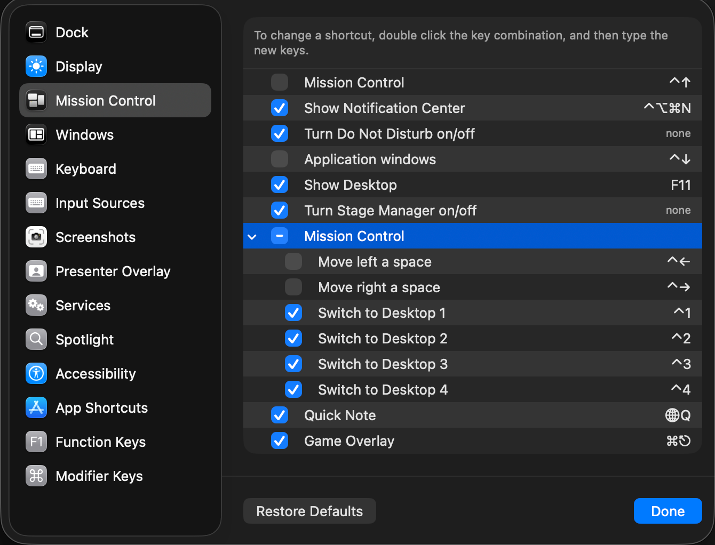Open Keyboard shortcuts category
The image size is (715, 545).
pos(115,169)
